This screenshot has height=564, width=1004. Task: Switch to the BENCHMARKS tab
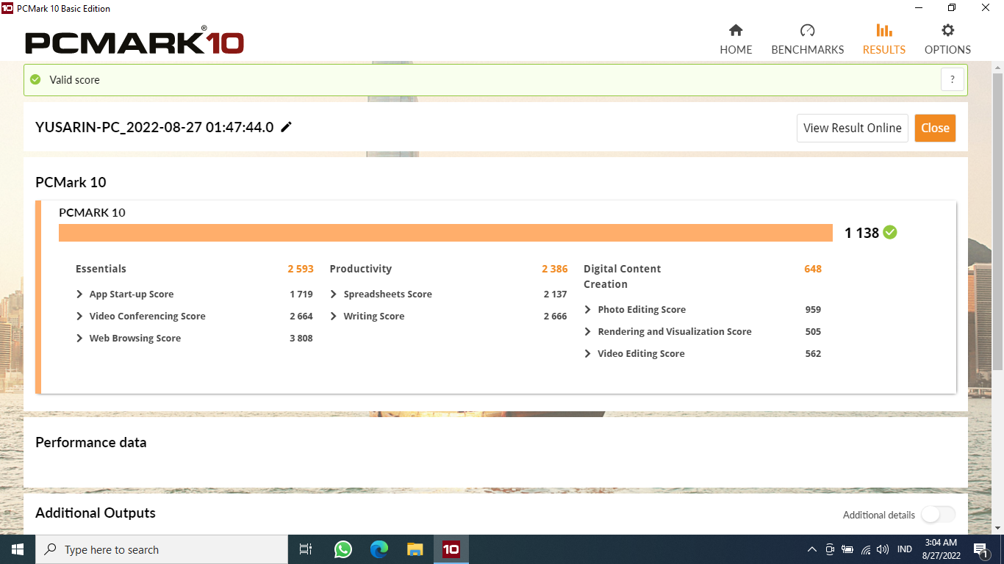click(807, 40)
